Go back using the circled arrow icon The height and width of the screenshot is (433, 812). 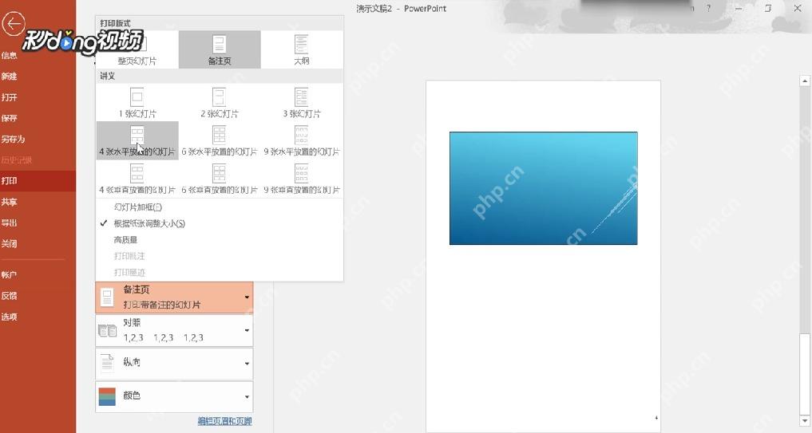pos(13,23)
